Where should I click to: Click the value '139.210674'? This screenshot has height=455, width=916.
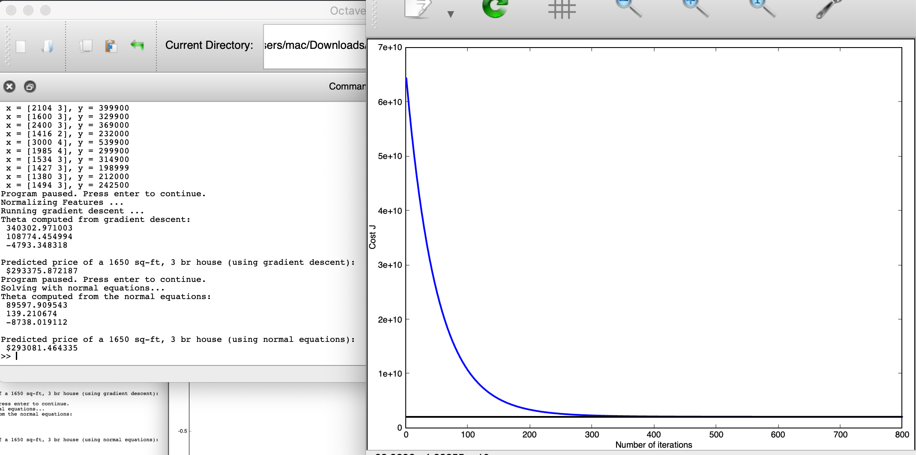click(x=32, y=314)
